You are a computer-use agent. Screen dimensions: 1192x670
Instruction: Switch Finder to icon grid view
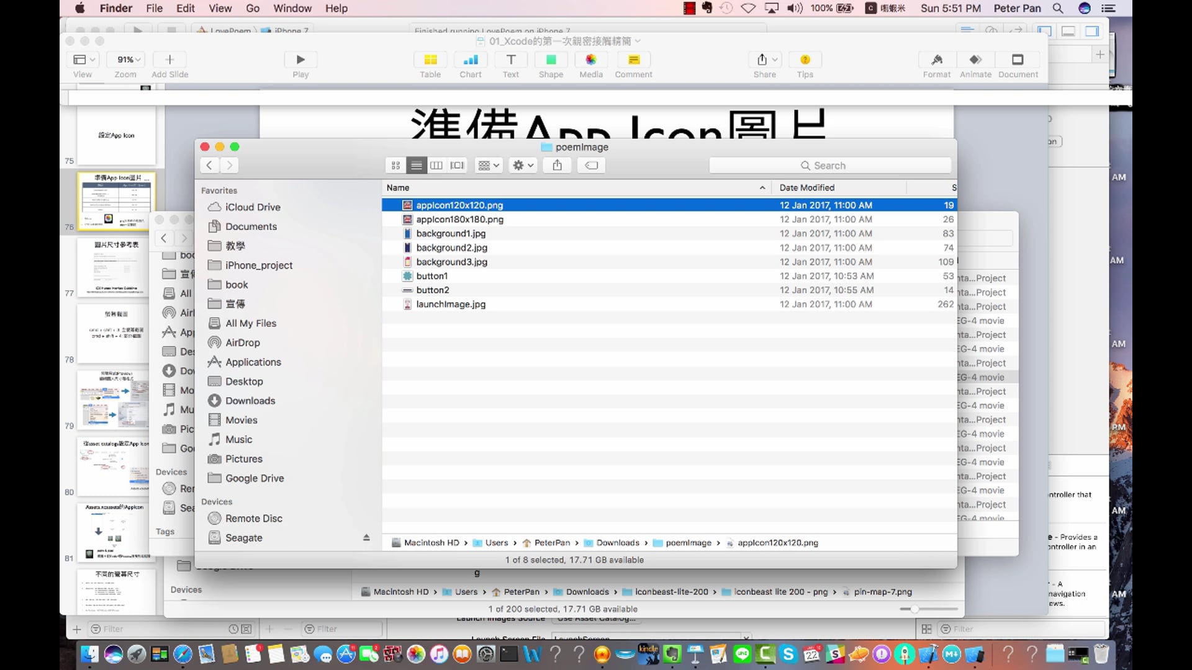pos(395,165)
